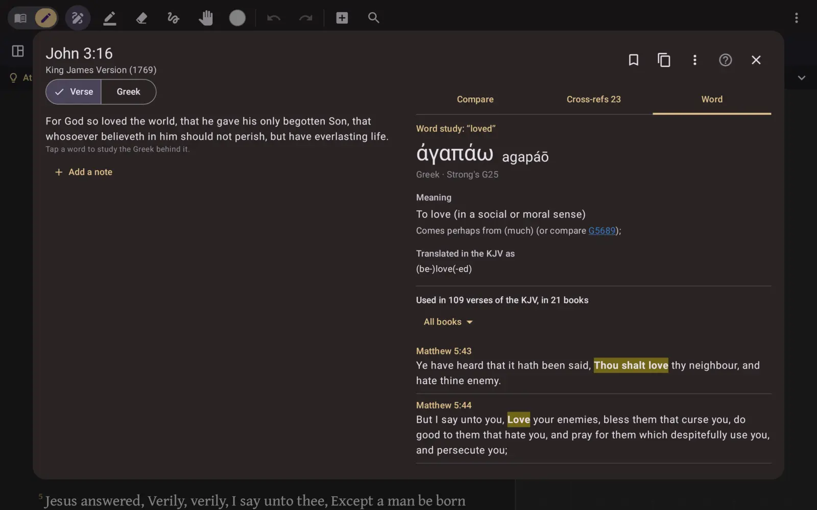This screenshot has height=510, width=817.
Task: Click highlighted "Love" in Matthew 5:44
Action: pos(518,419)
